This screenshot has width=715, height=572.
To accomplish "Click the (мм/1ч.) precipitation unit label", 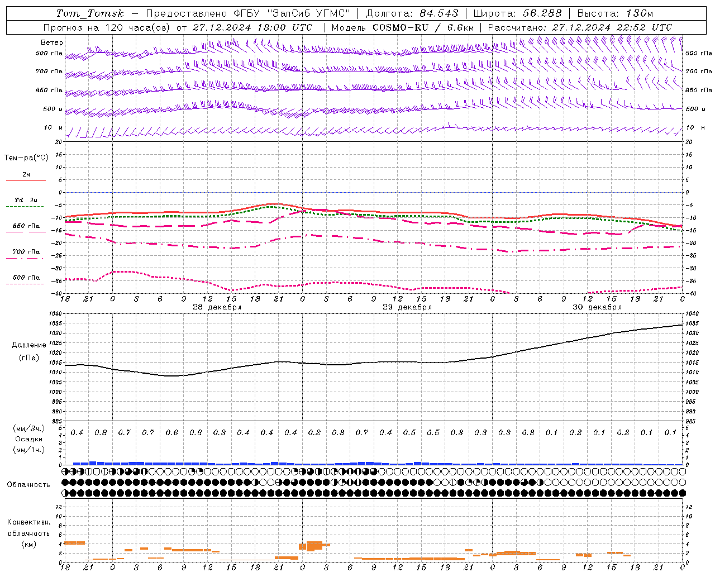I will (28, 450).
